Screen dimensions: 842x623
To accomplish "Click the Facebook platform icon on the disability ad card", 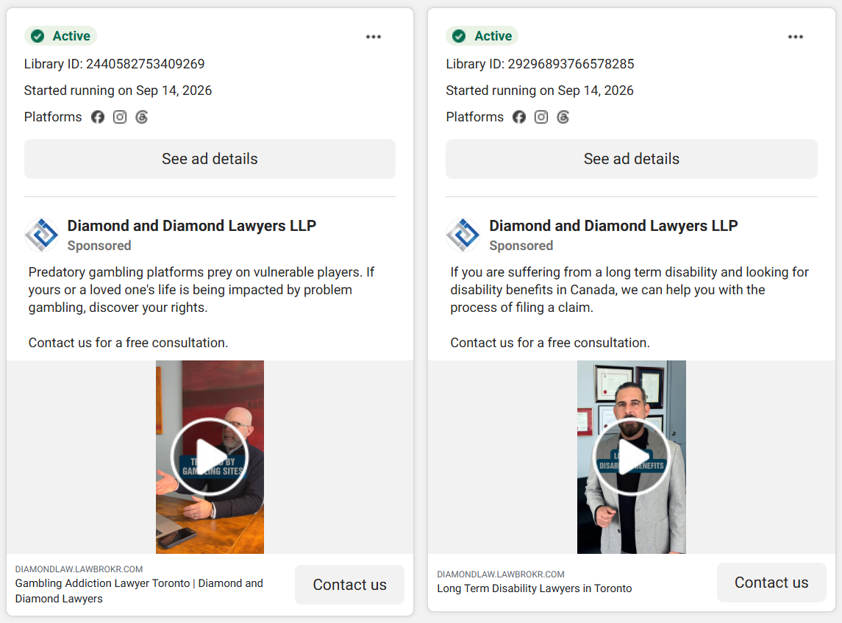I will [x=518, y=117].
